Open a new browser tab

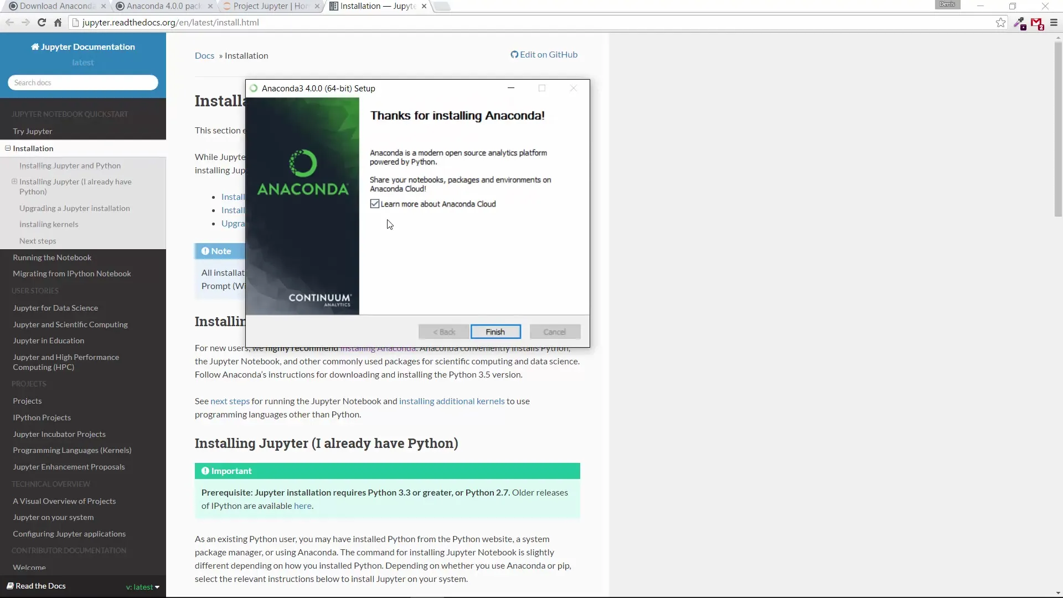(x=442, y=6)
